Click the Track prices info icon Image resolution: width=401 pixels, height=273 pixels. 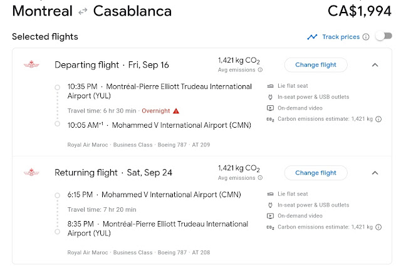(x=366, y=37)
